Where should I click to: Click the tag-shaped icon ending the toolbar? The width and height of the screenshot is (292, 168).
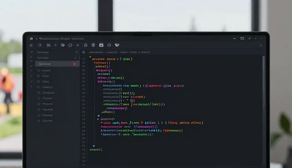(117, 45)
